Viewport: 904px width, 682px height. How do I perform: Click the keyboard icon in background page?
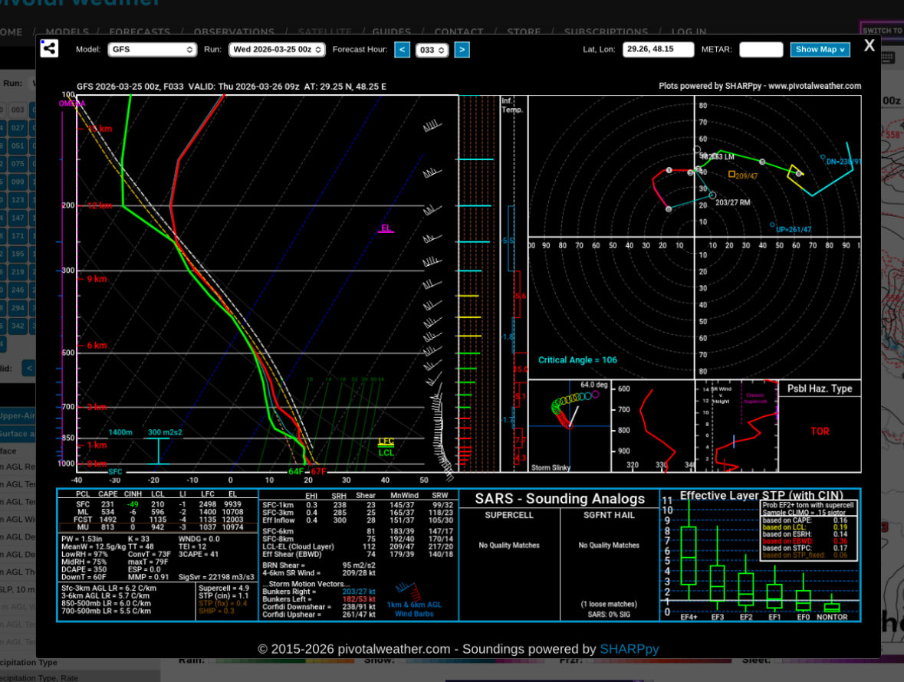pyautogui.click(x=888, y=57)
